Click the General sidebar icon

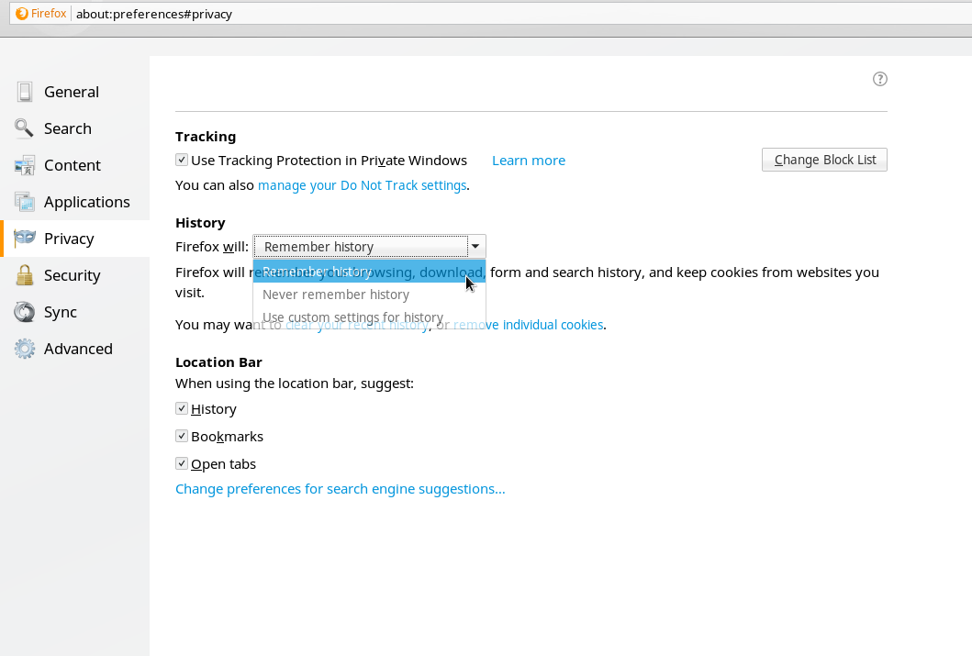(x=25, y=92)
